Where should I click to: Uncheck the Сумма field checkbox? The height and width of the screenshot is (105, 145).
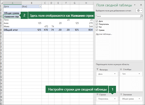97,30
